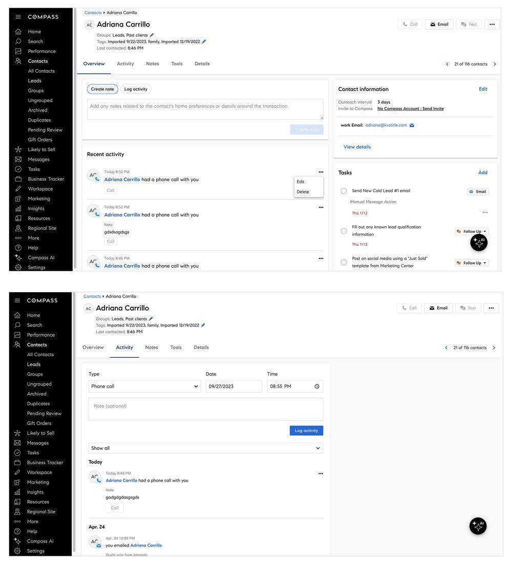The image size is (512, 564).
Task: Open Insights in bottom screenshot sidebar
Action: click(x=35, y=492)
